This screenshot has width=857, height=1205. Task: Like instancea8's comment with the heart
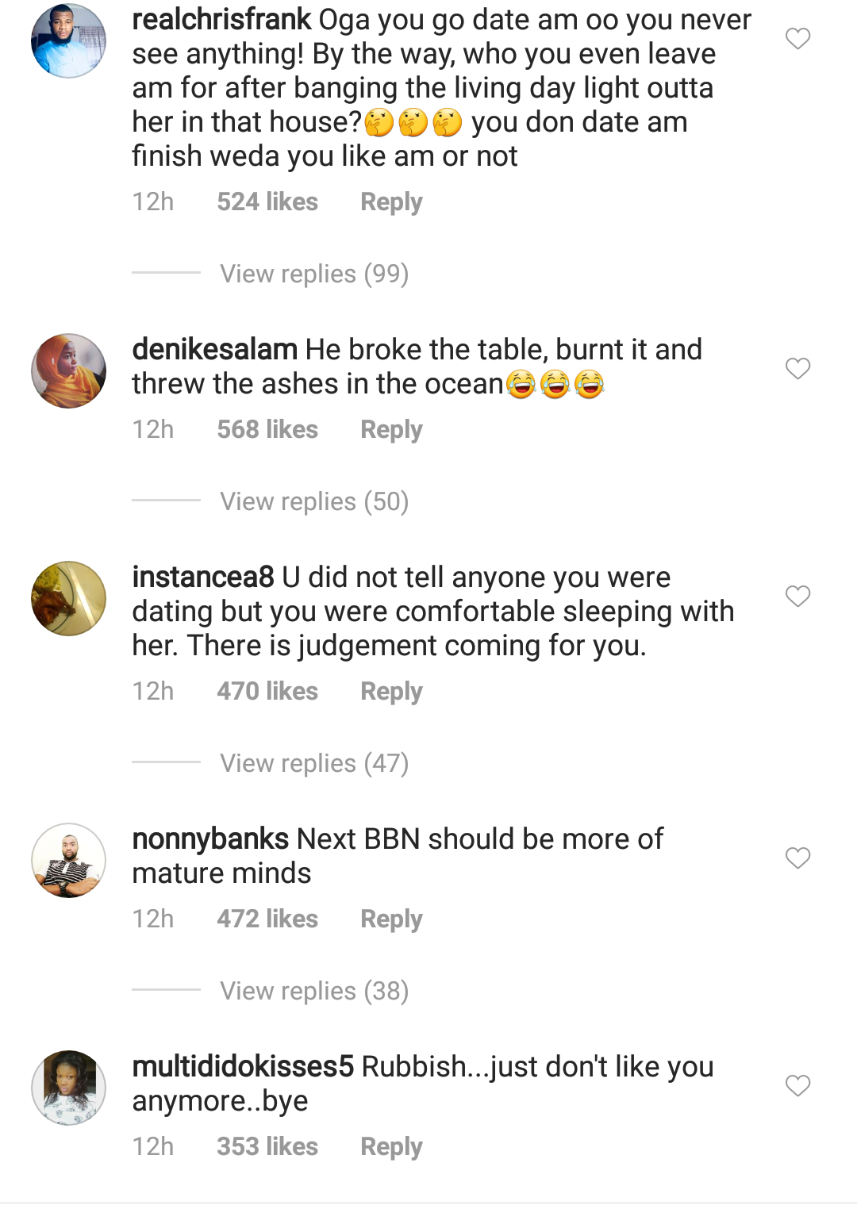coord(797,596)
